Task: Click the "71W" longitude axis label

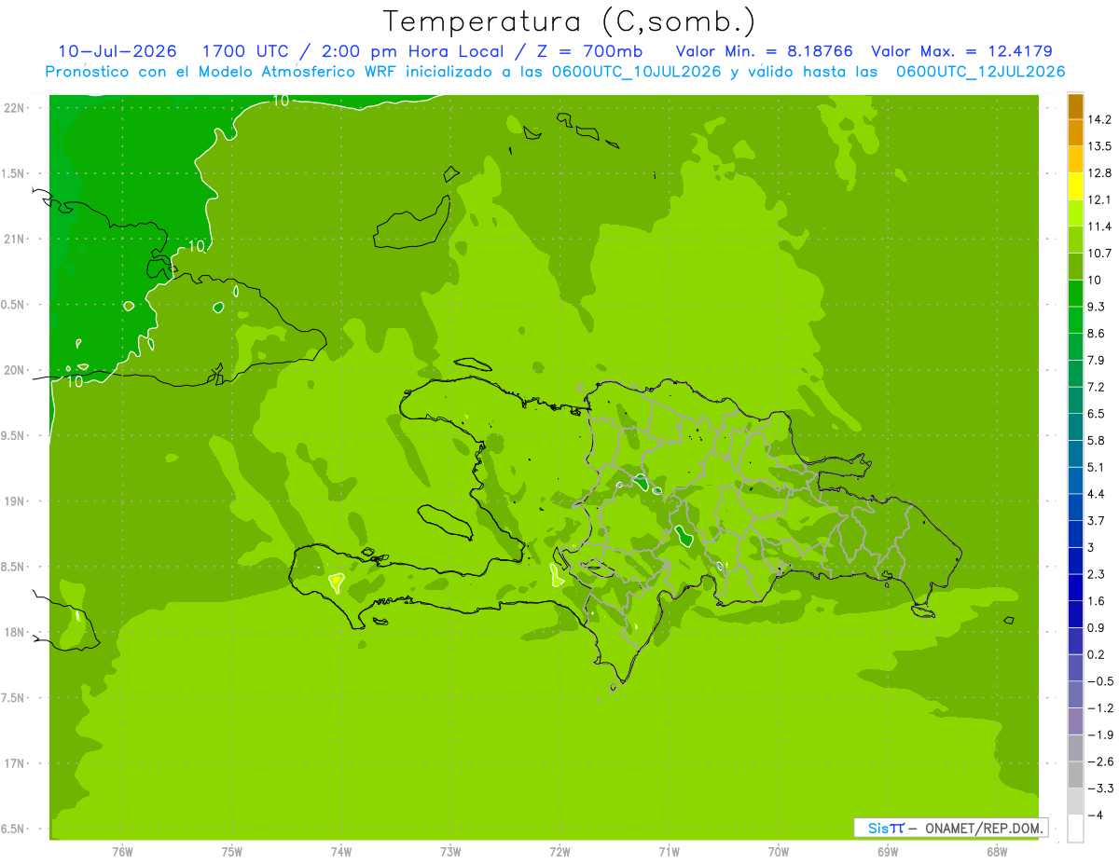Action: [669, 852]
